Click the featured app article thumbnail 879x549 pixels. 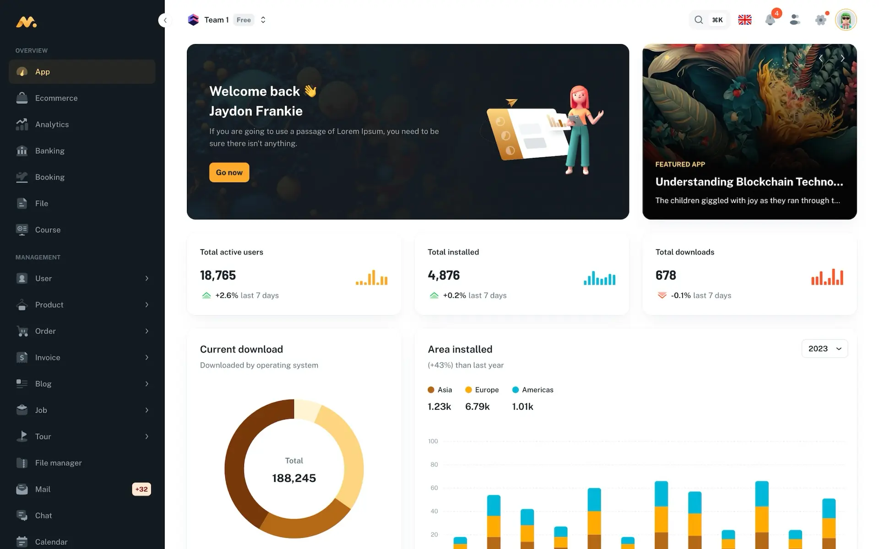click(x=750, y=132)
